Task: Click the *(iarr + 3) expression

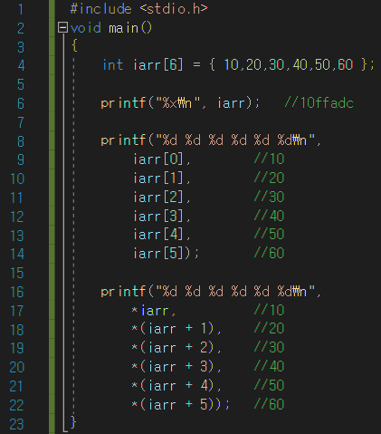Action: (x=173, y=367)
